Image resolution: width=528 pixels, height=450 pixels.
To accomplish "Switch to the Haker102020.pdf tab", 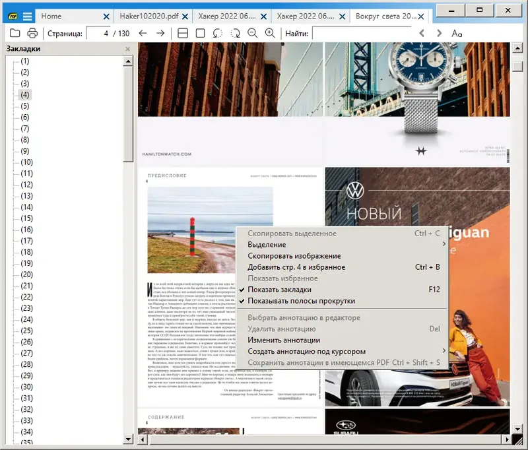I will (x=149, y=16).
